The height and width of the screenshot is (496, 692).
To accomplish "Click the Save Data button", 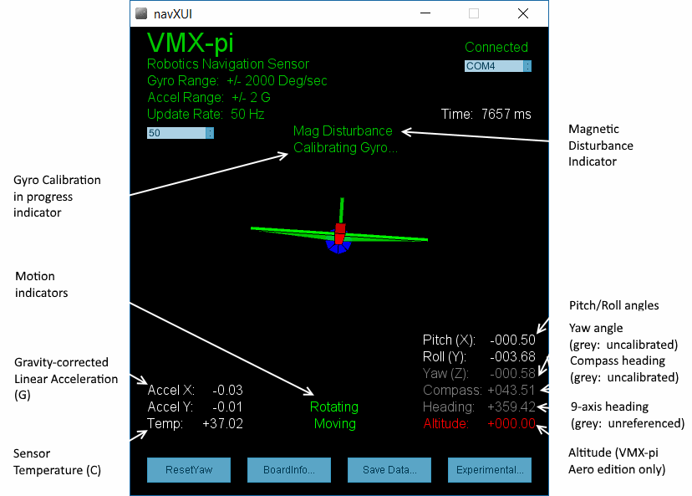I will click(389, 470).
